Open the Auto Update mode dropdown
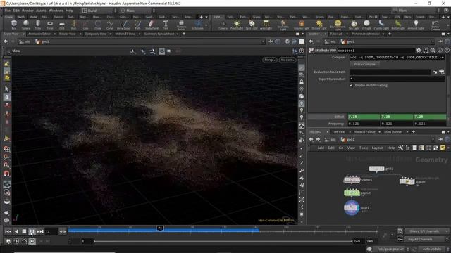451x253 pixels. [433, 249]
